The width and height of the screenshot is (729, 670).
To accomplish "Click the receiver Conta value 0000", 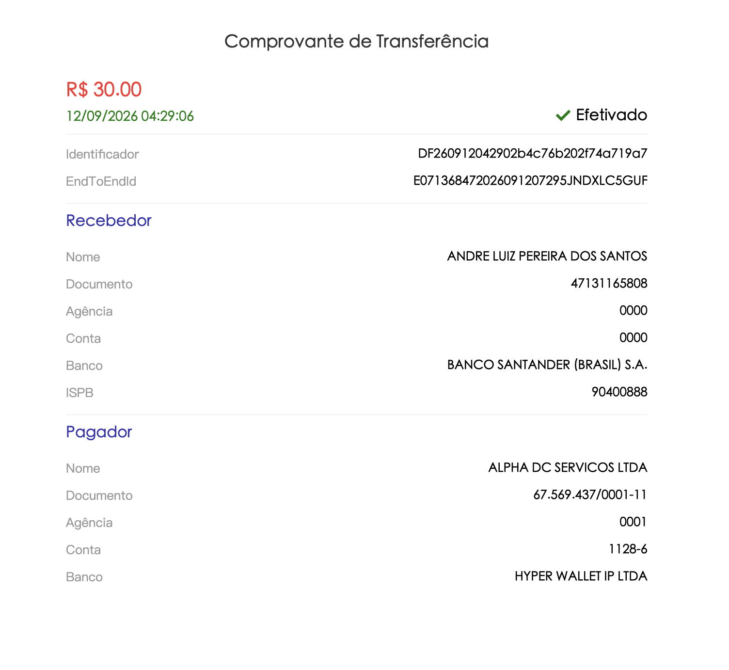I will pos(633,337).
